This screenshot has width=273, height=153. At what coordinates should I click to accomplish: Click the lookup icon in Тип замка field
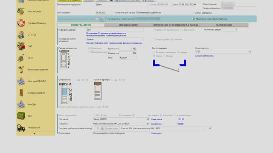pos(148,119)
